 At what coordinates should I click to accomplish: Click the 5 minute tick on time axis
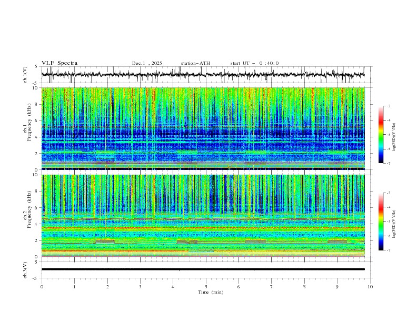(x=206, y=287)
